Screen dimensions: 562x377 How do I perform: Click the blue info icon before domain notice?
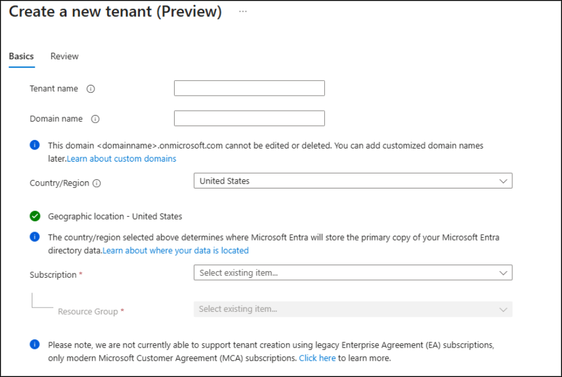click(x=35, y=145)
